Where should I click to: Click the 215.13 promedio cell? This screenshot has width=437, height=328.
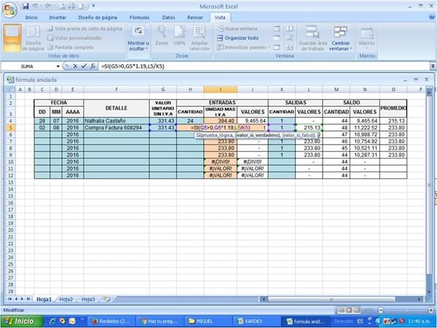tap(393, 121)
